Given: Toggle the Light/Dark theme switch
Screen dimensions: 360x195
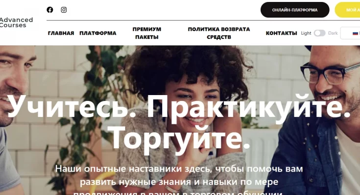Looking at the screenshot, I should [319, 33].
